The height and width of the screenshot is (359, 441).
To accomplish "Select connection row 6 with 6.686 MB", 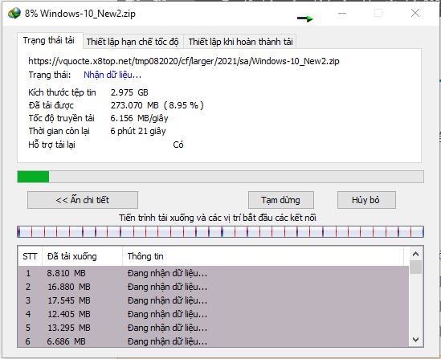I will pyautogui.click(x=214, y=341).
